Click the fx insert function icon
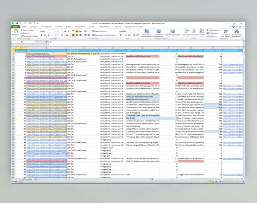257x203 pixels. tap(47, 42)
